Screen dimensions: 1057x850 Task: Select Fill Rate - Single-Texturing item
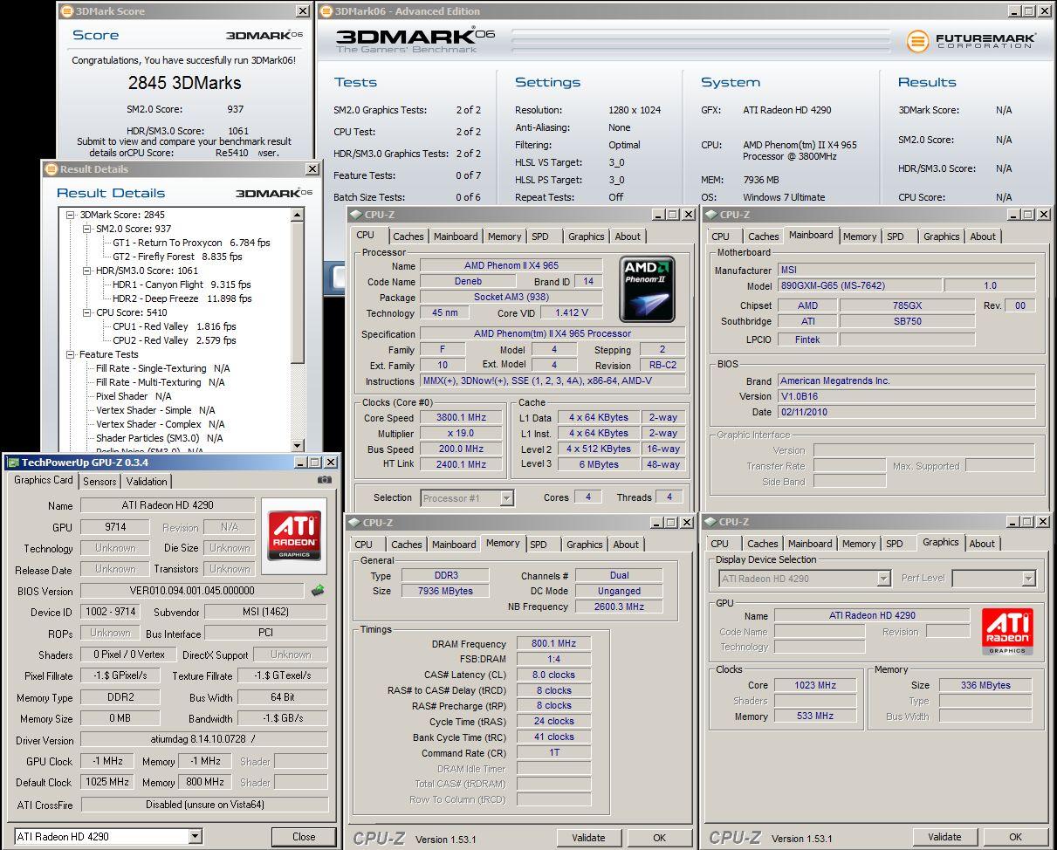[162, 368]
